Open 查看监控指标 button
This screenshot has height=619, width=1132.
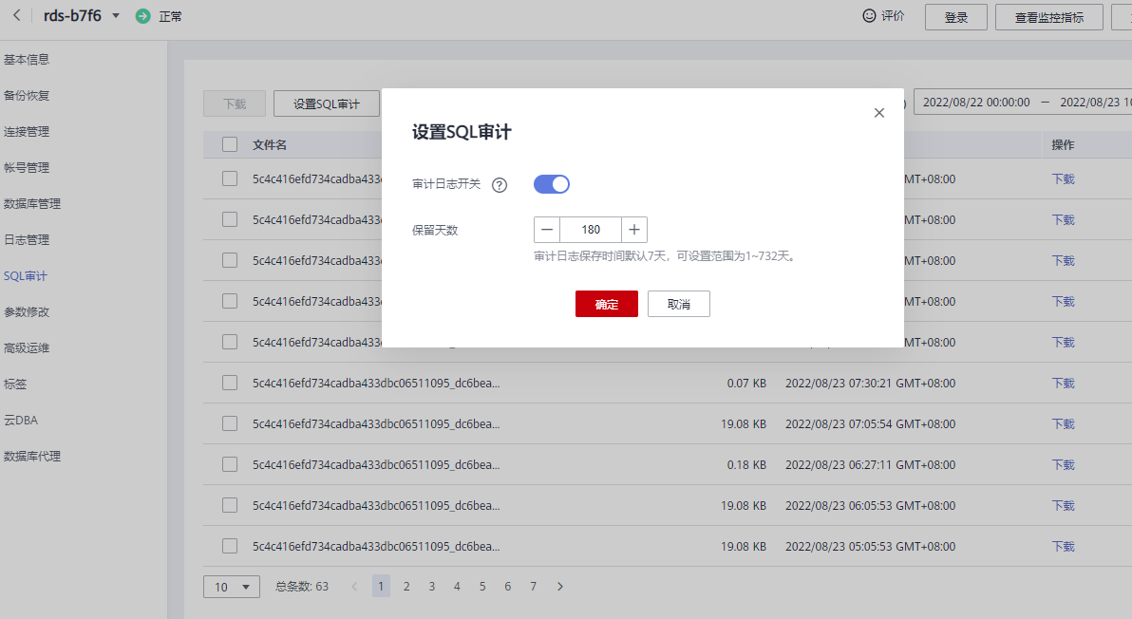1049,17
